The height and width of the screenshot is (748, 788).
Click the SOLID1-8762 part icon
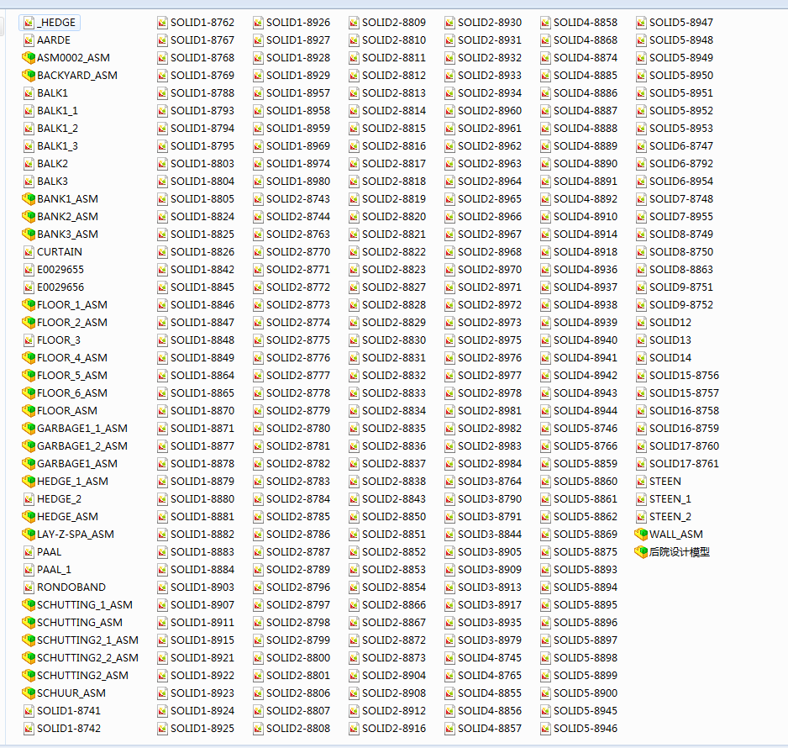[x=162, y=23]
